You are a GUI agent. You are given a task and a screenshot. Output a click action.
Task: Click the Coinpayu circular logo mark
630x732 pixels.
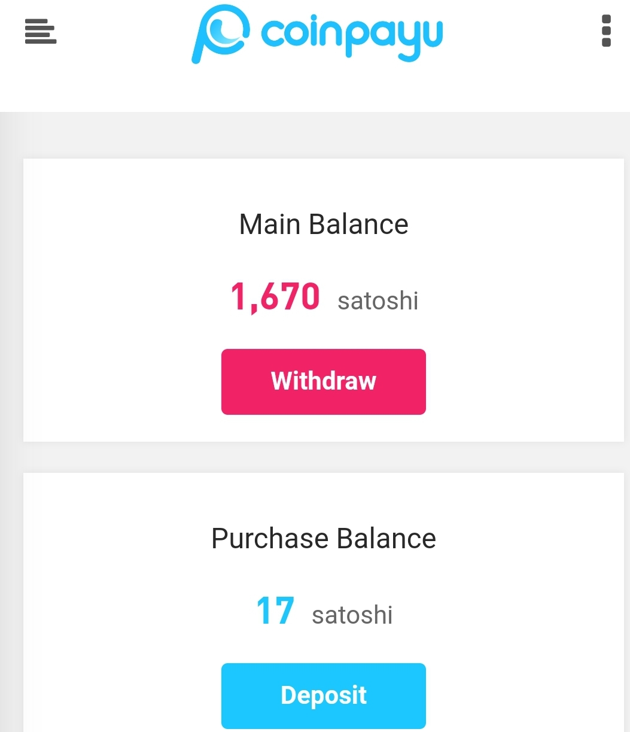220,33
